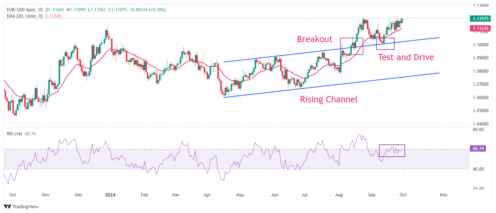This screenshot has height=213, width=496.
Task: Click the purple rectangle in RSI pane
Action: 392,151
